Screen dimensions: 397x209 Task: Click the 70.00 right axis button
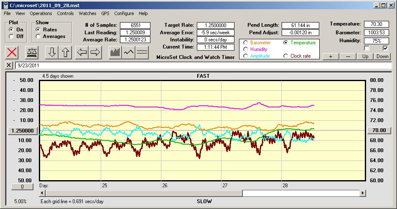(379, 130)
